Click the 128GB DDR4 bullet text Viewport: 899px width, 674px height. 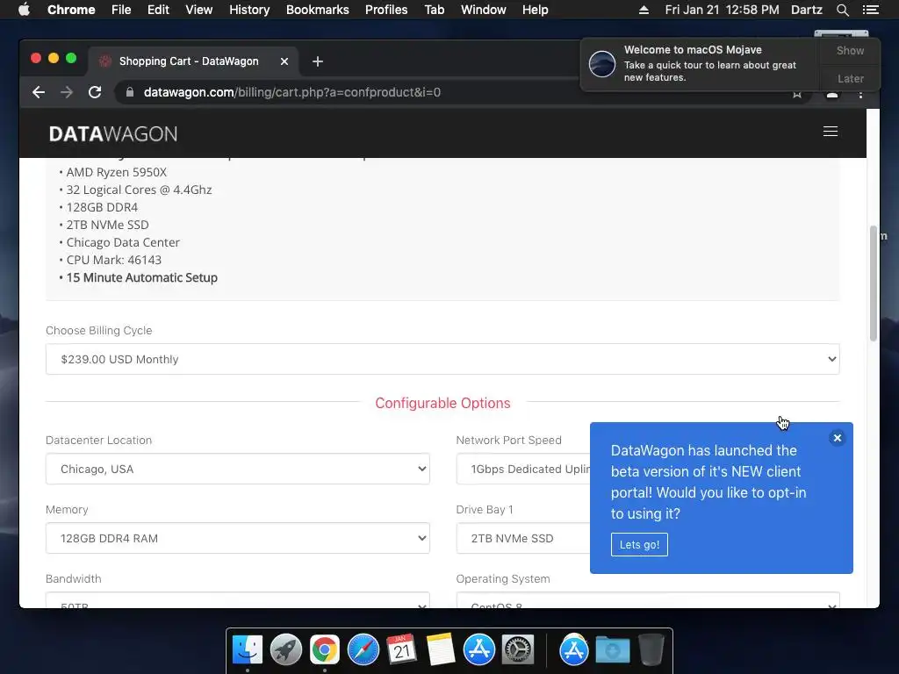tap(102, 207)
